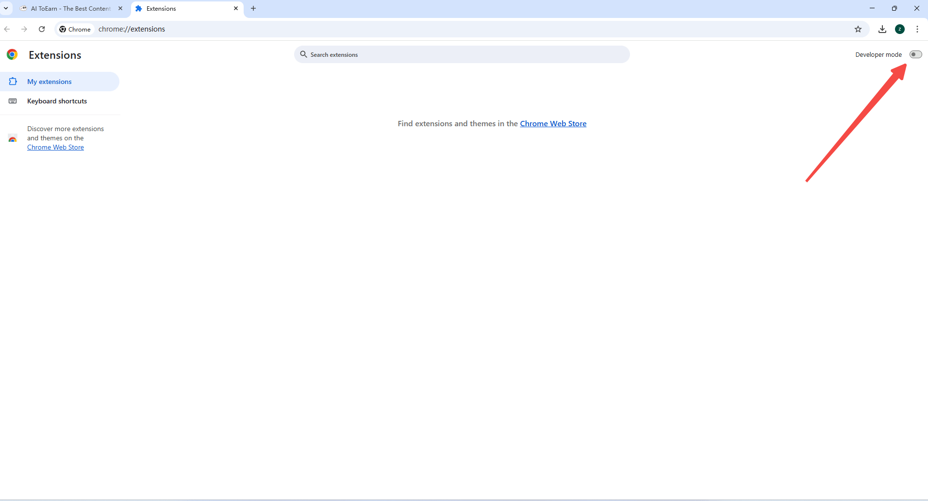Open Chrome three-dot menu
Viewport: 928px width, 501px height.
917,29
